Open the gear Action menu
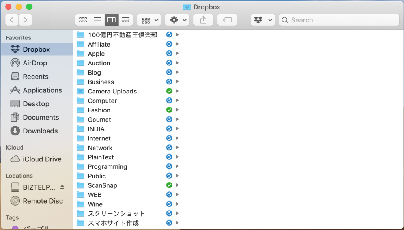The height and width of the screenshot is (230, 404). tap(177, 20)
